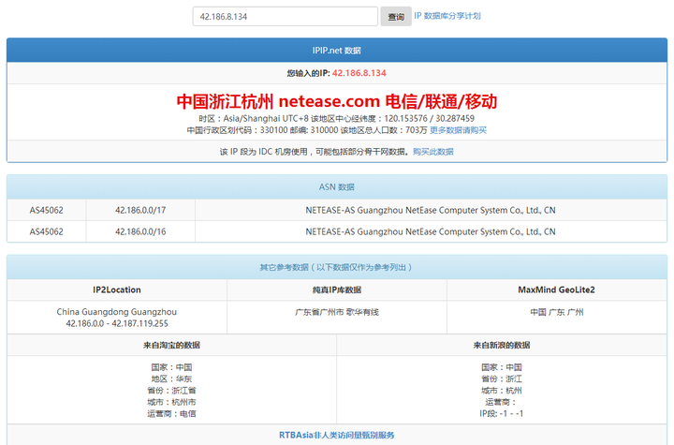Click the 中国行政区划代码：330100 text
This screenshot has height=445, width=674.
click(x=235, y=130)
